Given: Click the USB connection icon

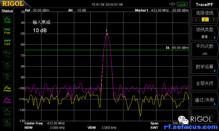Looking at the screenshot, I should [172, 4].
